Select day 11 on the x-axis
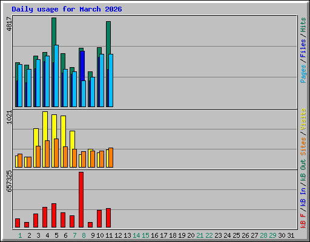Screen dimensions: 310x242 (109, 235)
